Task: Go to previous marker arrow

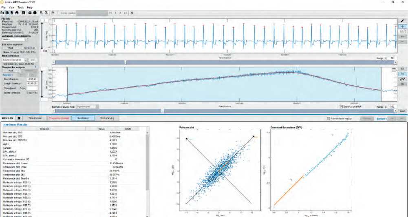Action: [x=115, y=13]
